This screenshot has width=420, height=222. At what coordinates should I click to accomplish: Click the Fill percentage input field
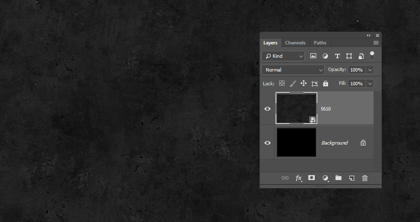coord(356,84)
